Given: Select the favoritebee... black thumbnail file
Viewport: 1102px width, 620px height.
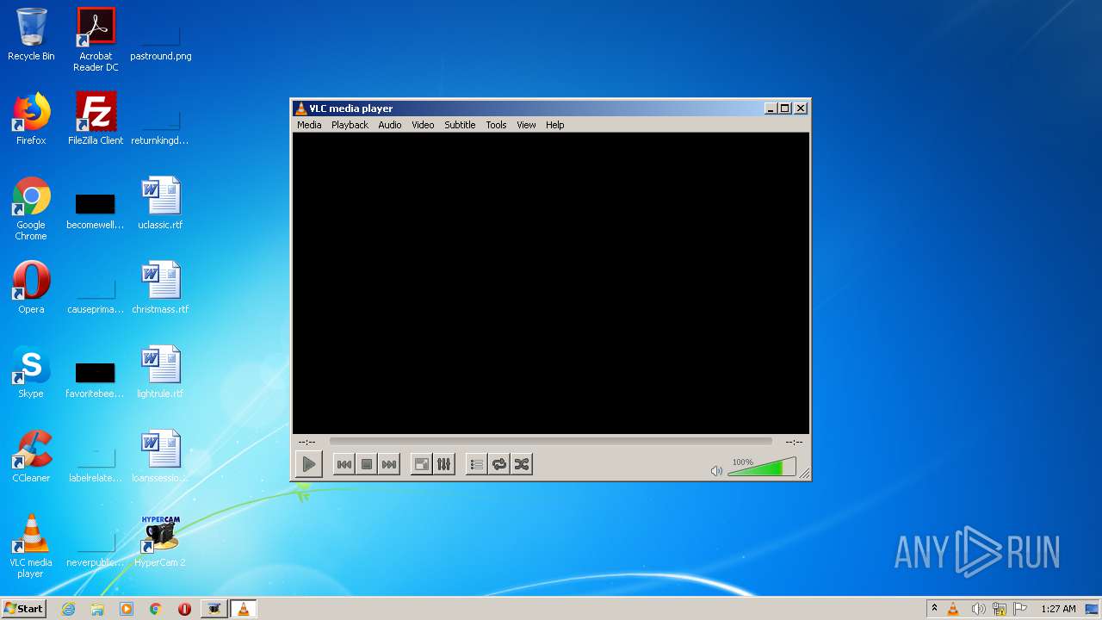Looking at the screenshot, I should point(96,380).
